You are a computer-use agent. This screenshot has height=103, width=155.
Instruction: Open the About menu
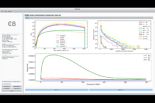pyautogui.click(x=10, y=12)
